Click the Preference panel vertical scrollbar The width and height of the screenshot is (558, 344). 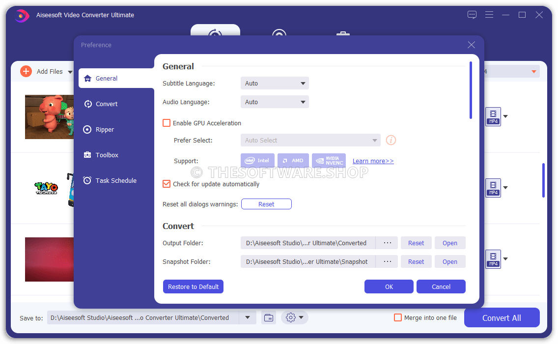pos(471,90)
